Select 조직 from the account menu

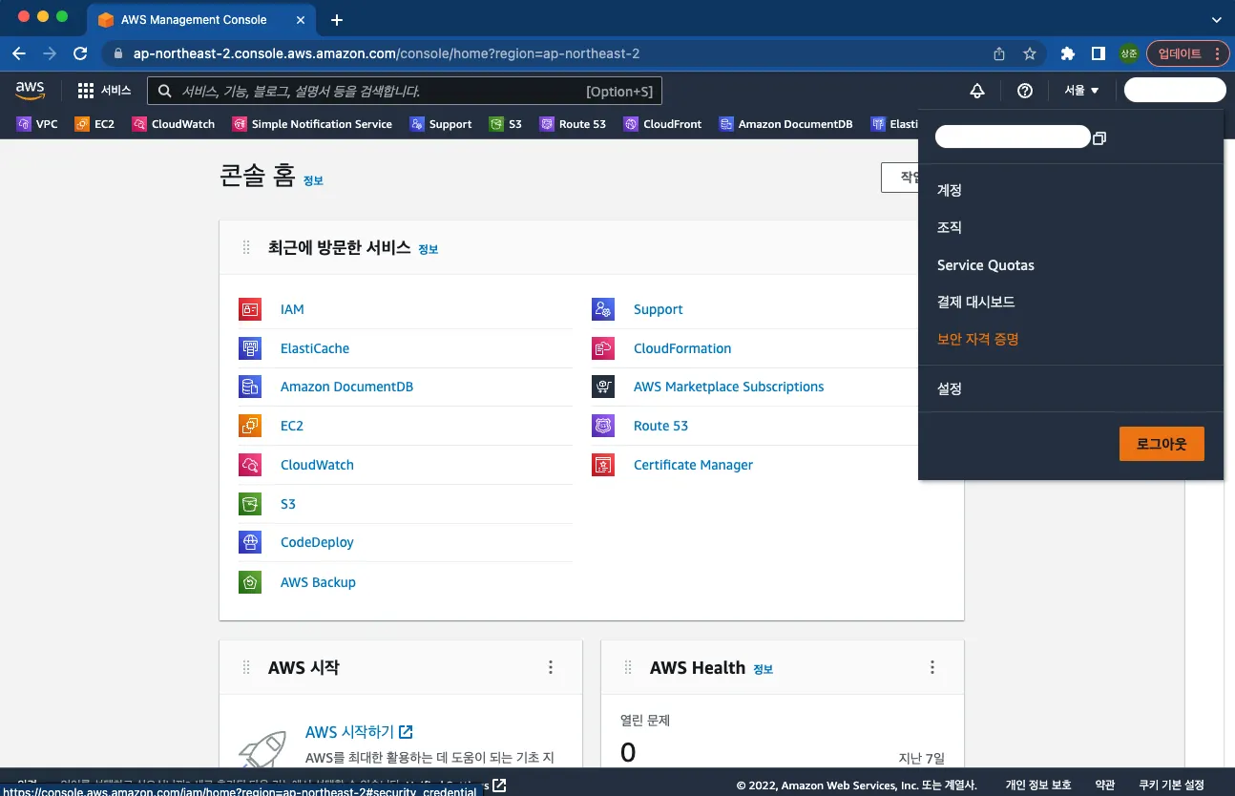click(950, 227)
